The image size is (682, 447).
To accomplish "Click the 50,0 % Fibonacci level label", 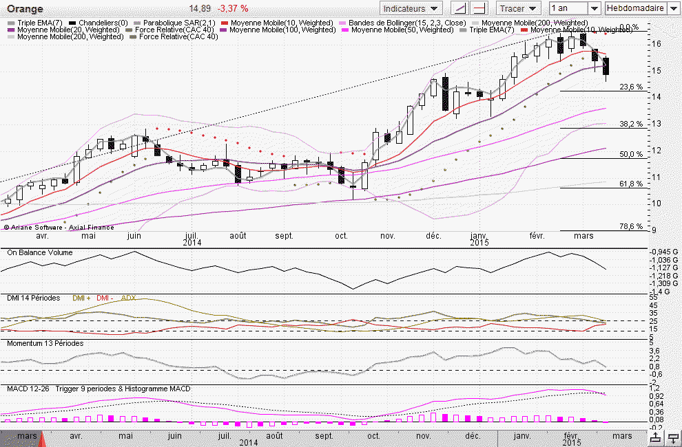I will [631, 155].
